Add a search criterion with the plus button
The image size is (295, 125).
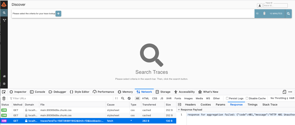click(58, 13)
